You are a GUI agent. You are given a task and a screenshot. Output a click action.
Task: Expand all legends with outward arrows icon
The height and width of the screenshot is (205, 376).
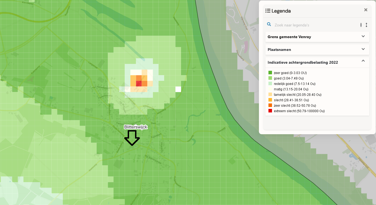click(x=366, y=25)
